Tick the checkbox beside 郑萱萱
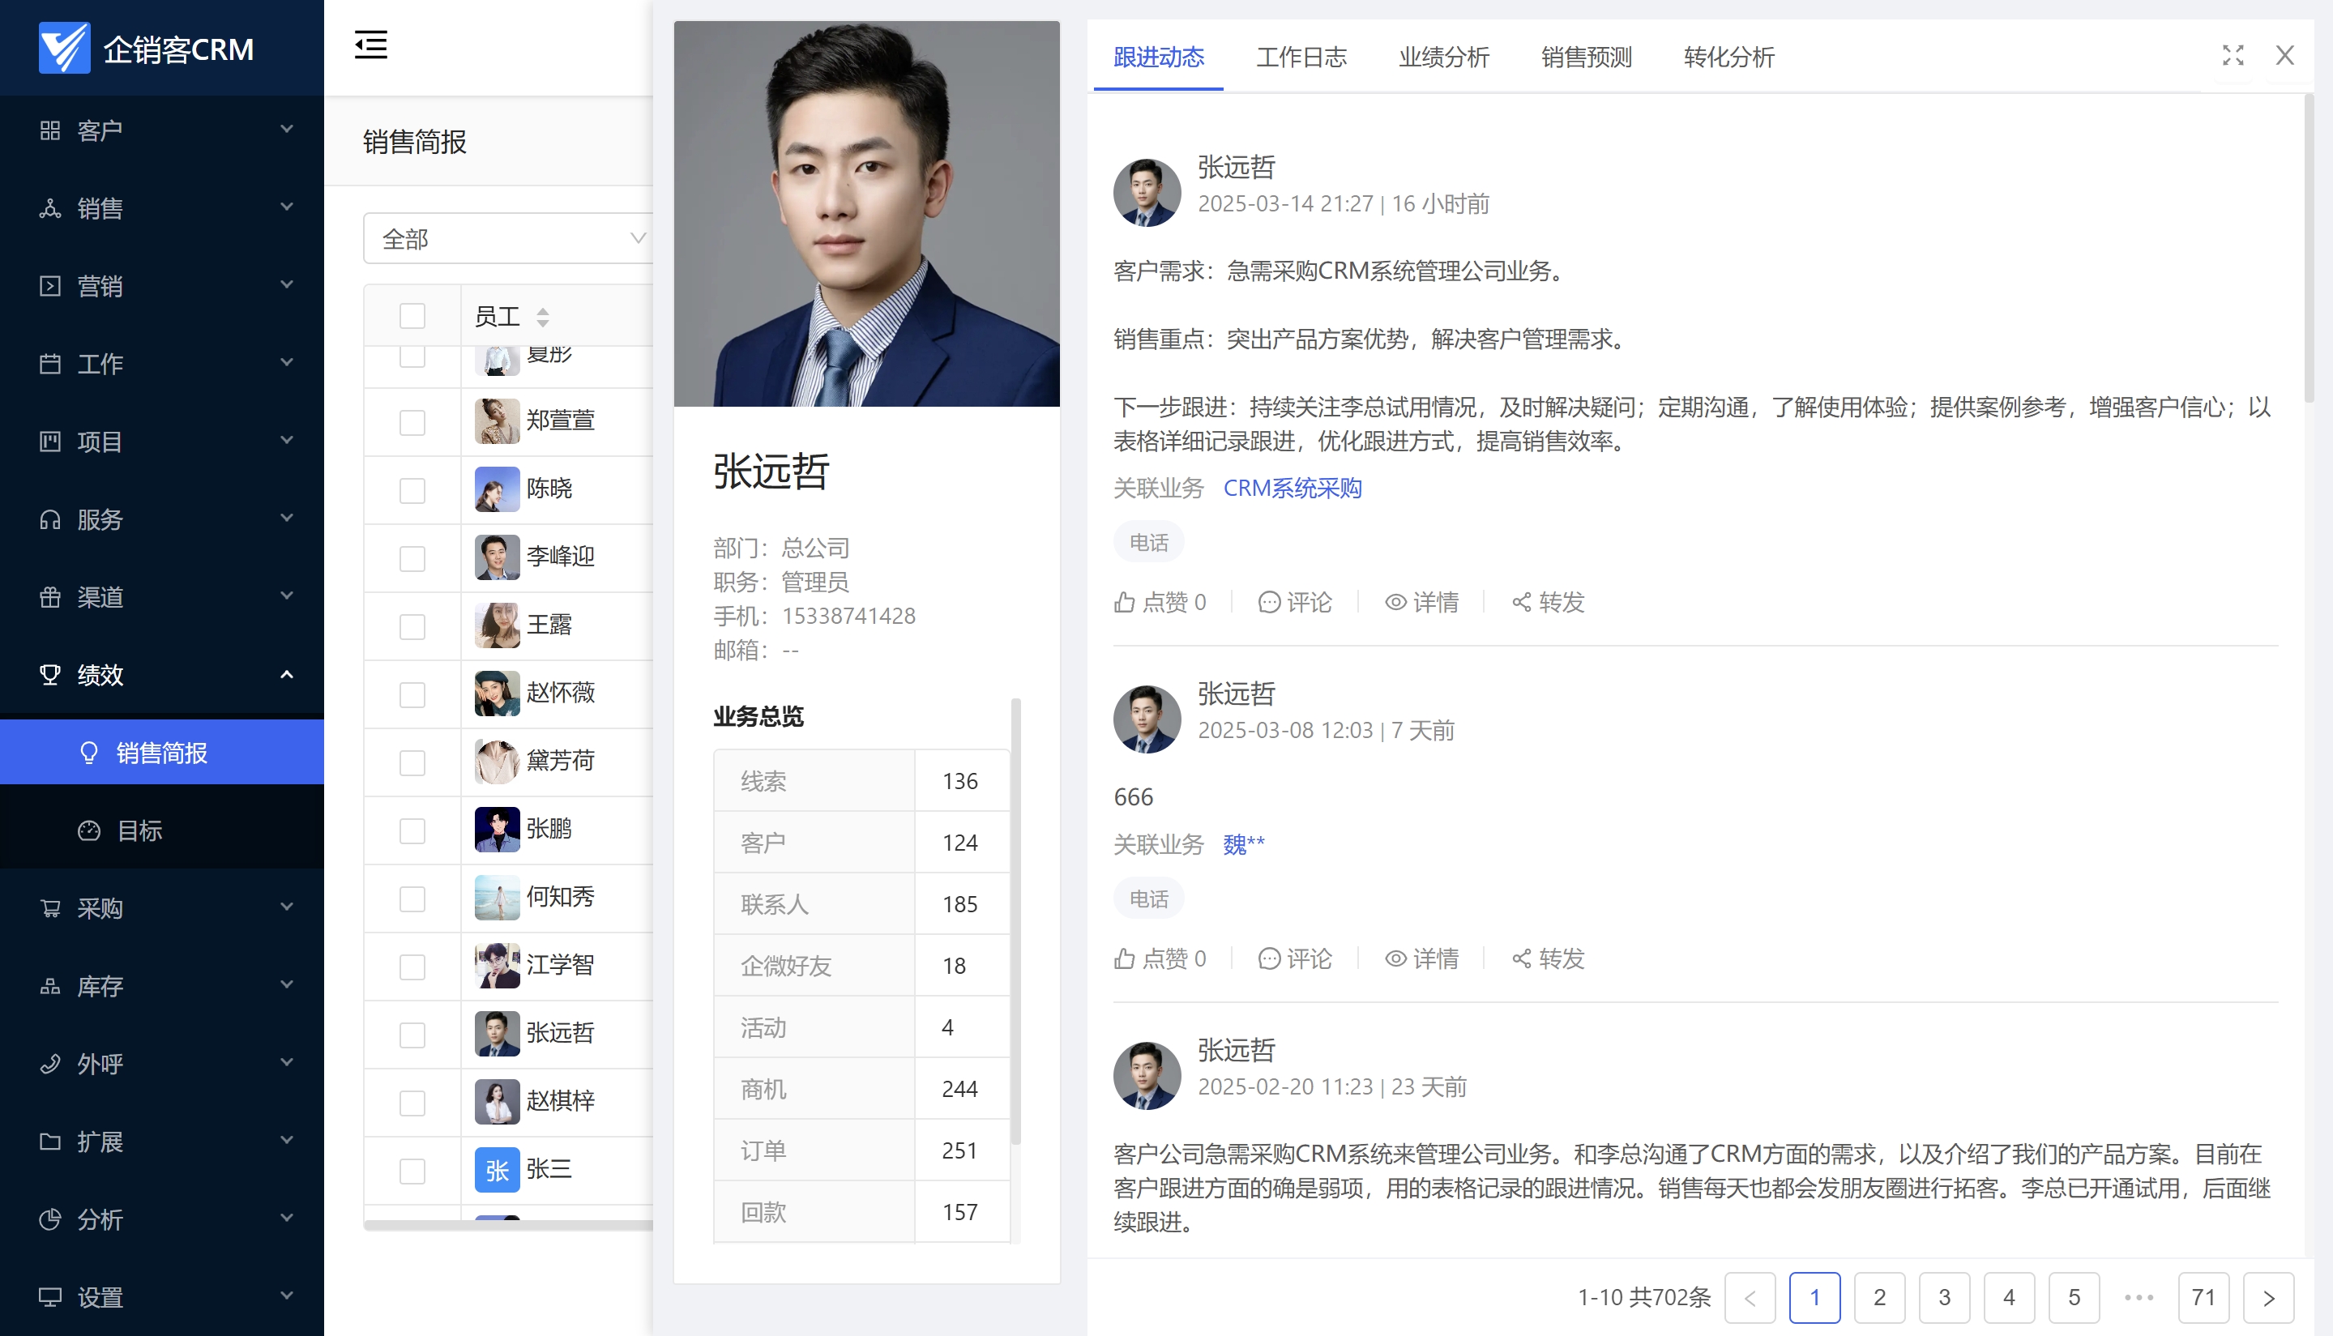 coord(412,422)
